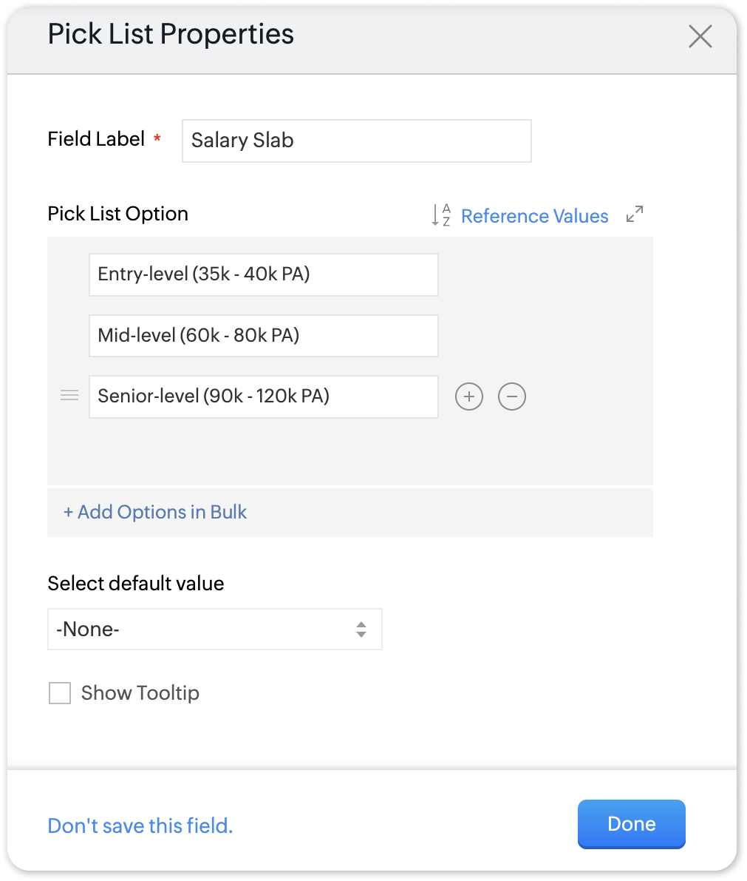Edit the Senior-level (90k - 120k PA) option
747x881 pixels.
click(x=263, y=396)
